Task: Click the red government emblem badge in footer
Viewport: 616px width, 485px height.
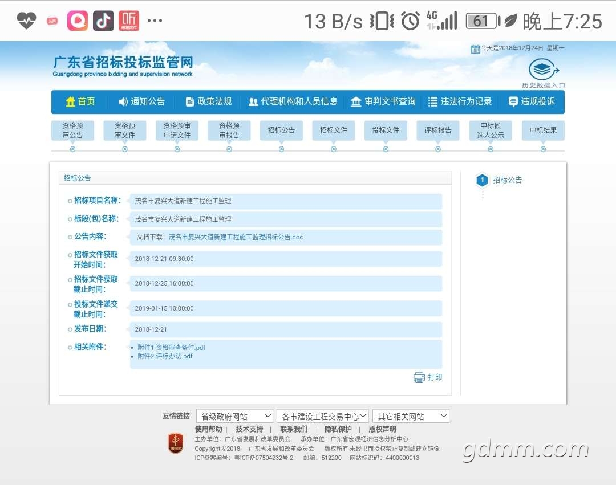Action: pyautogui.click(x=175, y=443)
